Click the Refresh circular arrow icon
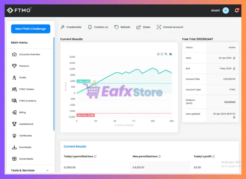 tap(116, 27)
